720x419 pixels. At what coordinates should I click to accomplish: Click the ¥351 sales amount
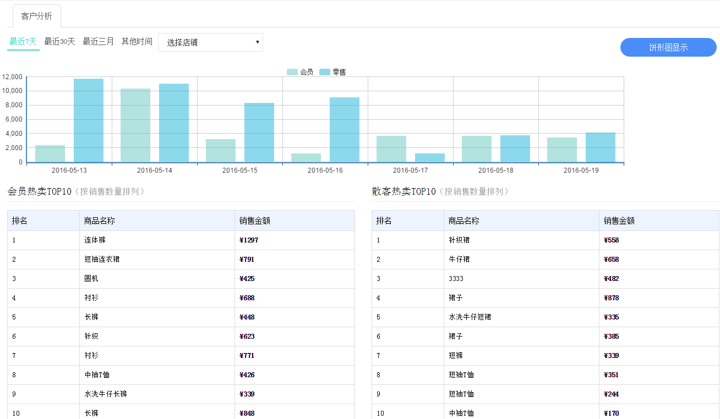[x=612, y=375]
